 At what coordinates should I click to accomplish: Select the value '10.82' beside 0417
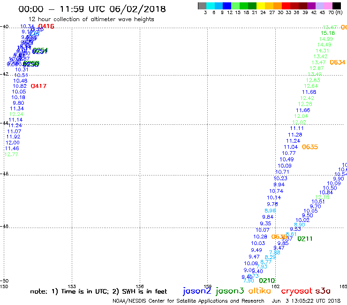pos(20,86)
